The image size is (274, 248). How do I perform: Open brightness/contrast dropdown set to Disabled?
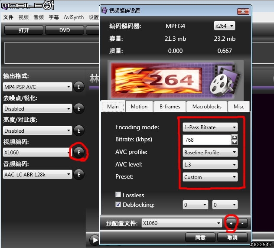(x=37, y=131)
